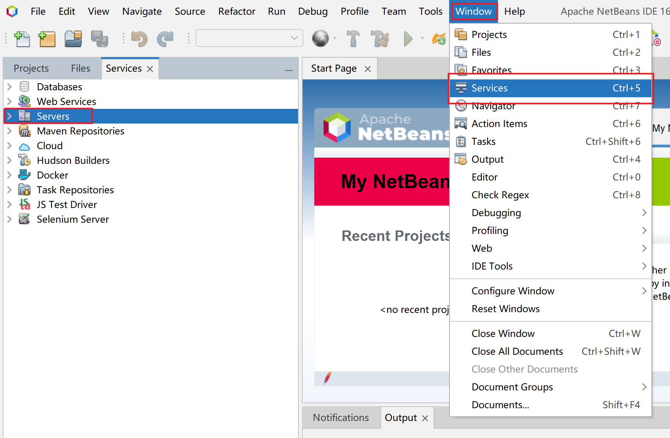Close the Start Page tab
Image resolution: width=670 pixels, height=438 pixels.
[368, 69]
